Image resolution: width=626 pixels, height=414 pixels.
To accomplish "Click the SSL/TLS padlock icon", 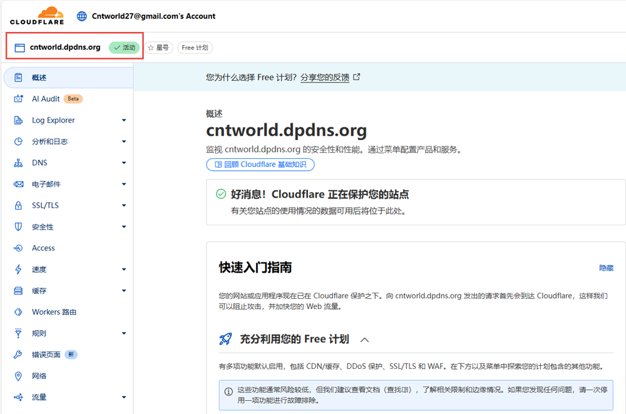I will [x=18, y=205].
